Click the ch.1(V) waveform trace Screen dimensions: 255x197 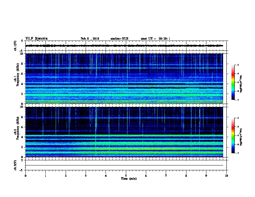click(x=124, y=46)
